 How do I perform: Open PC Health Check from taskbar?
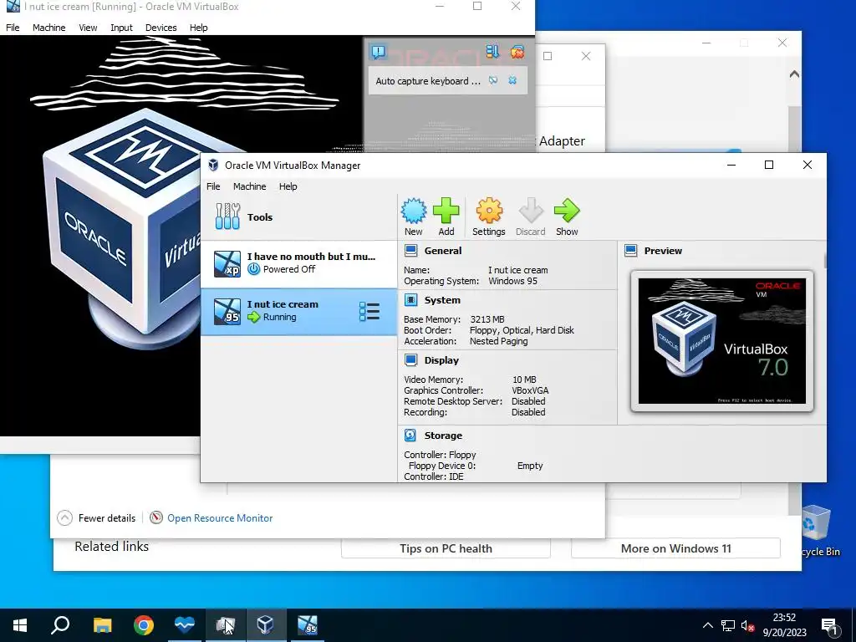(x=185, y=625)
